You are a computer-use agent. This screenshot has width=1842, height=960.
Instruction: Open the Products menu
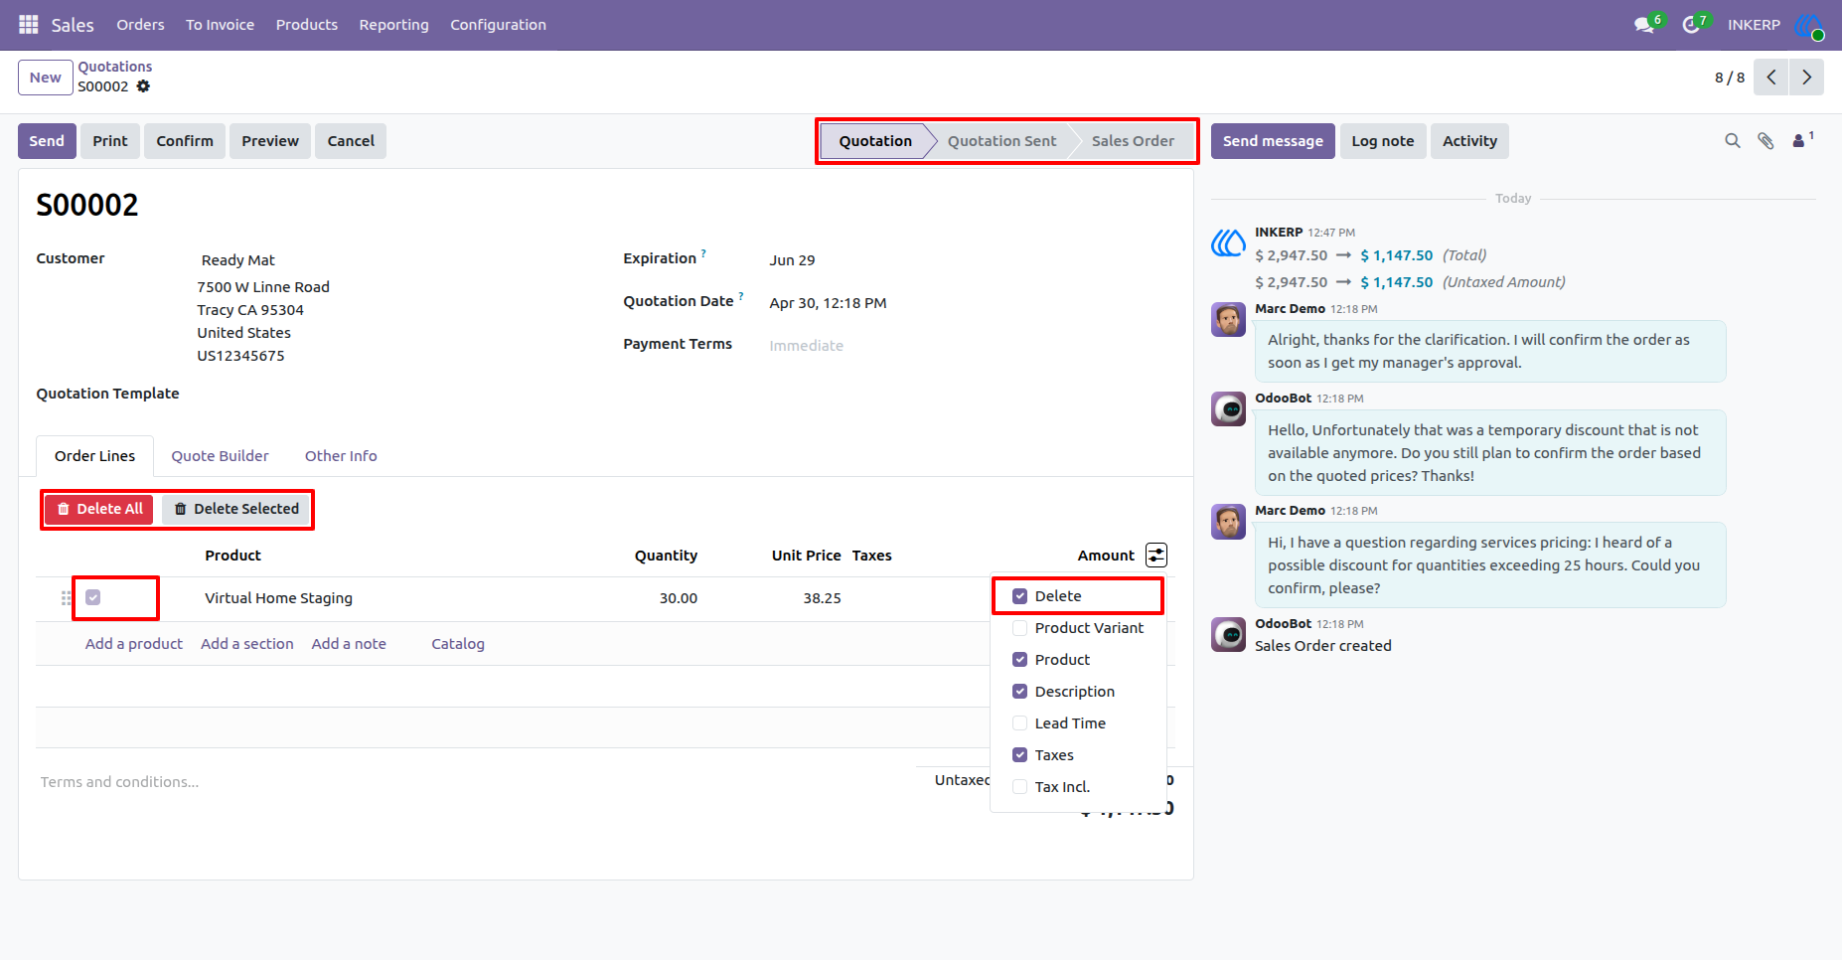pos(307,25)
